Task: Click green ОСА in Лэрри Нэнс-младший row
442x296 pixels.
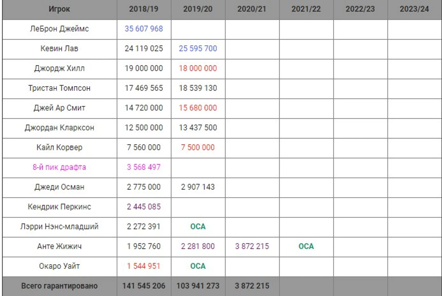Action: pos(198,227)
